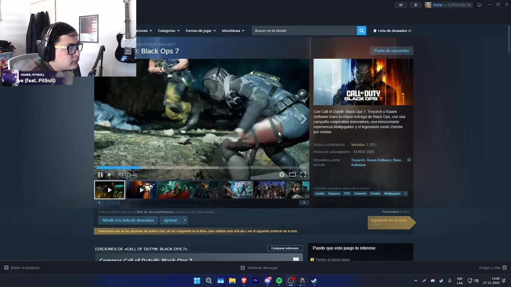The width and height of the screenshot is (511, 287).
Task: Open video settings gear icon
Action: [x=282, y=175]
